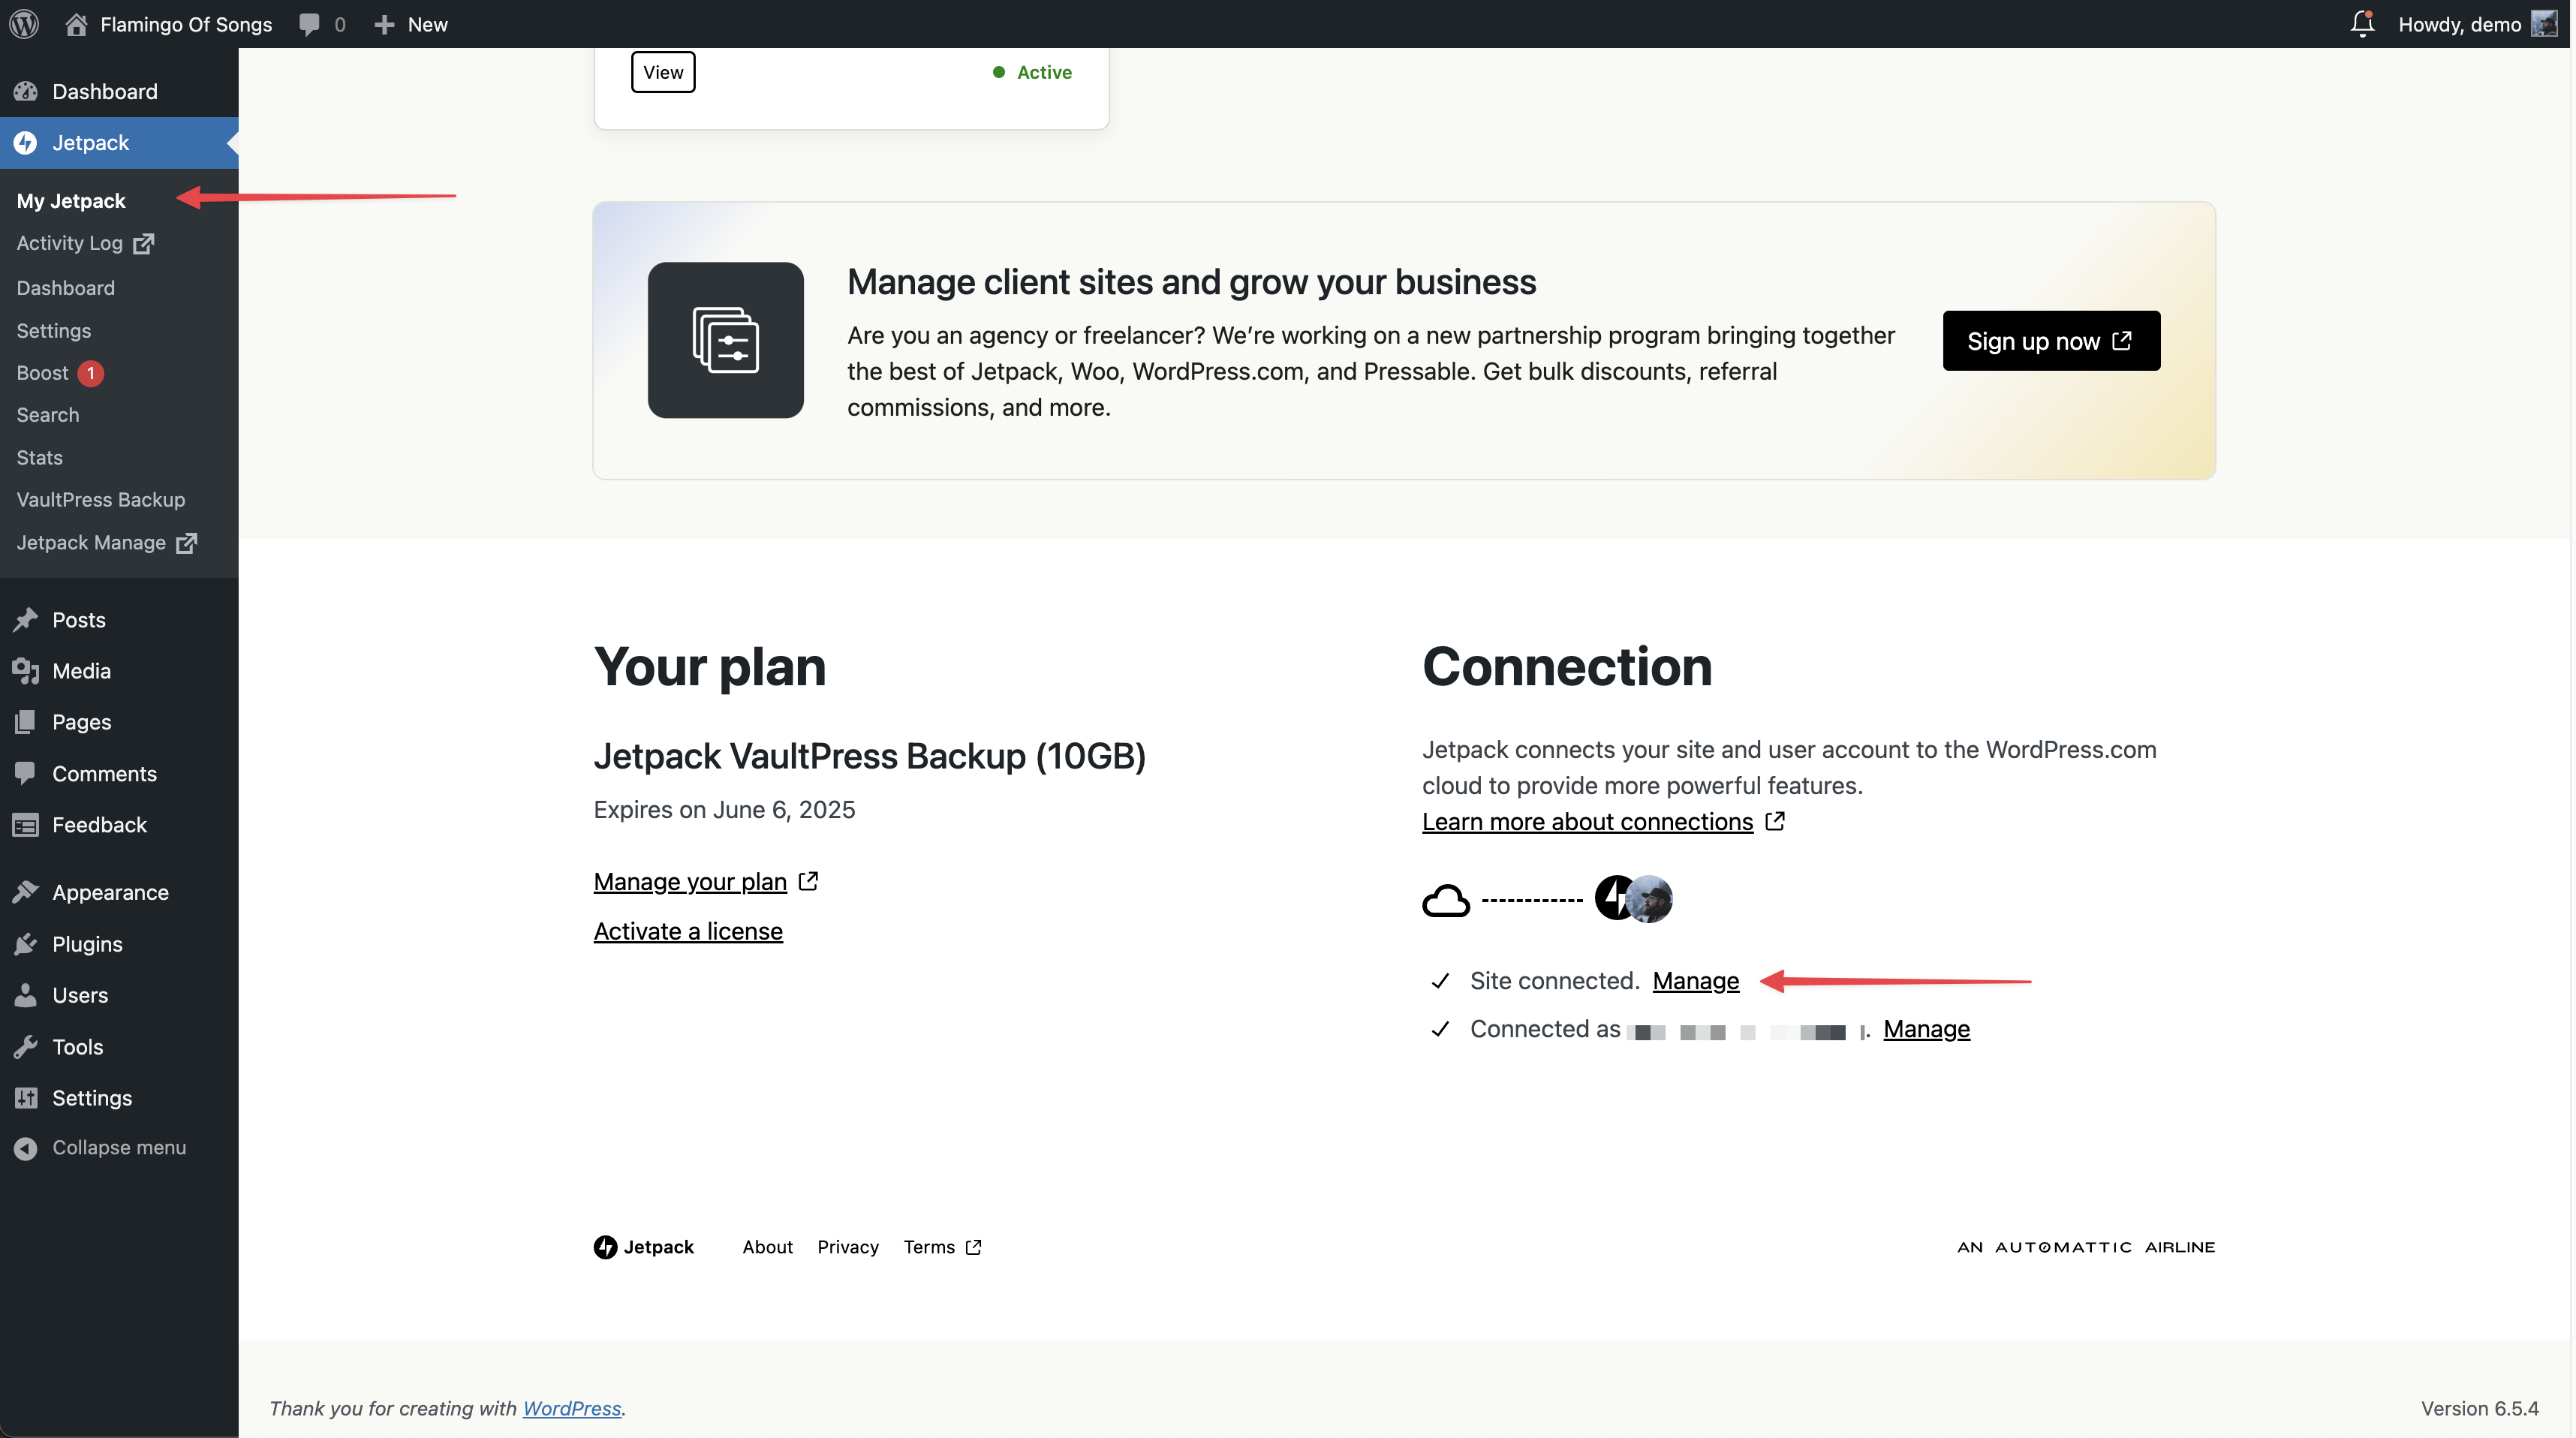This screenshot has width=2576, height=1438.
Task: Open the Howdy, demo account menu
Action: click(x=2460, y=24)
